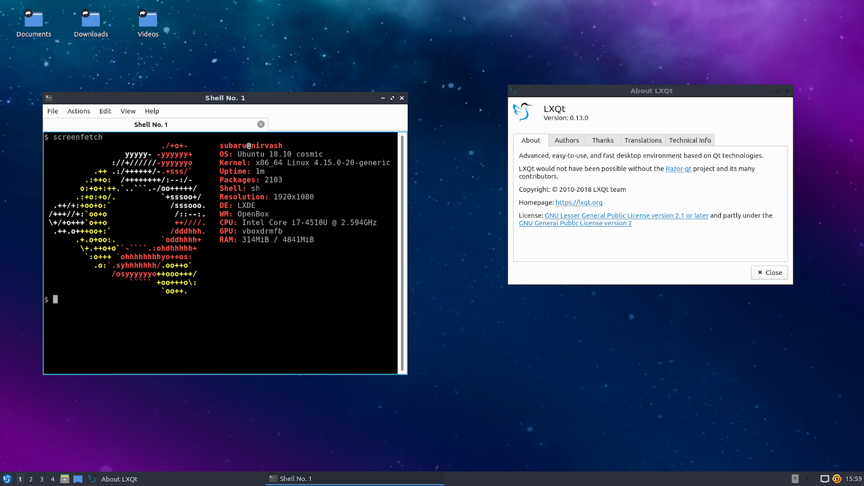Screen dimensions: 864x486
Task: Open the Documents folder on the desktop
Action: pos(33,19)
